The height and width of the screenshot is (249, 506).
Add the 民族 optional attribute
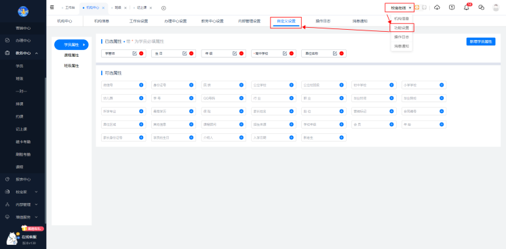click(241, 85)
